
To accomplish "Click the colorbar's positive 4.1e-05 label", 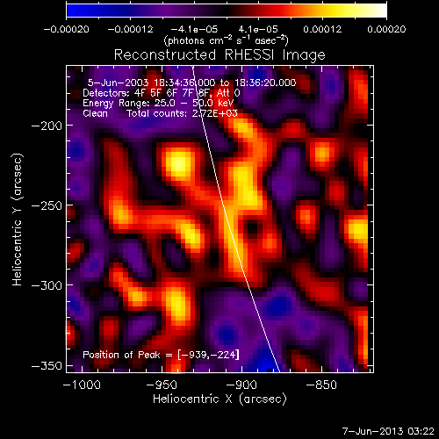I will coord(258,29).
